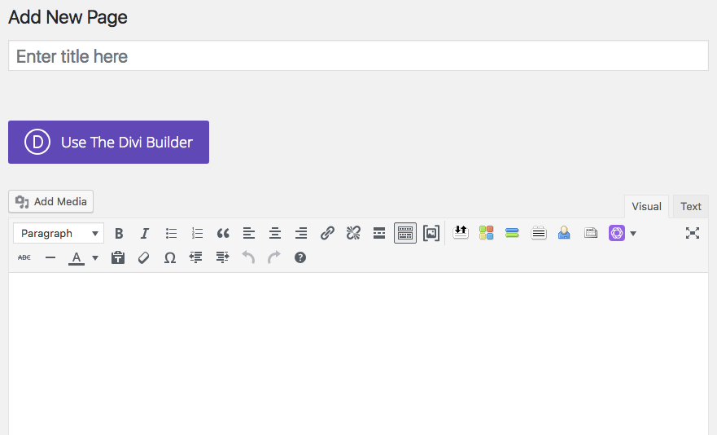Apply blockquote formatting
Image resolution: width=717 pixels, height=435 pixels.
coord(223,234)
